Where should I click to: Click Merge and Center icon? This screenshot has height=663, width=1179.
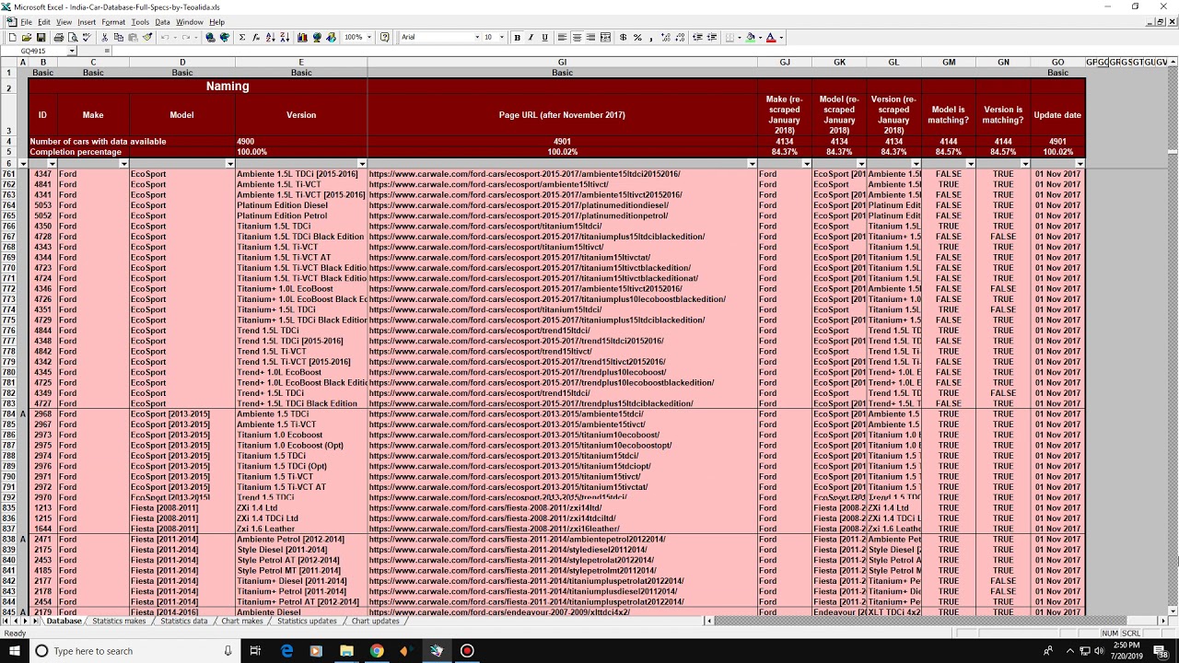605,37
